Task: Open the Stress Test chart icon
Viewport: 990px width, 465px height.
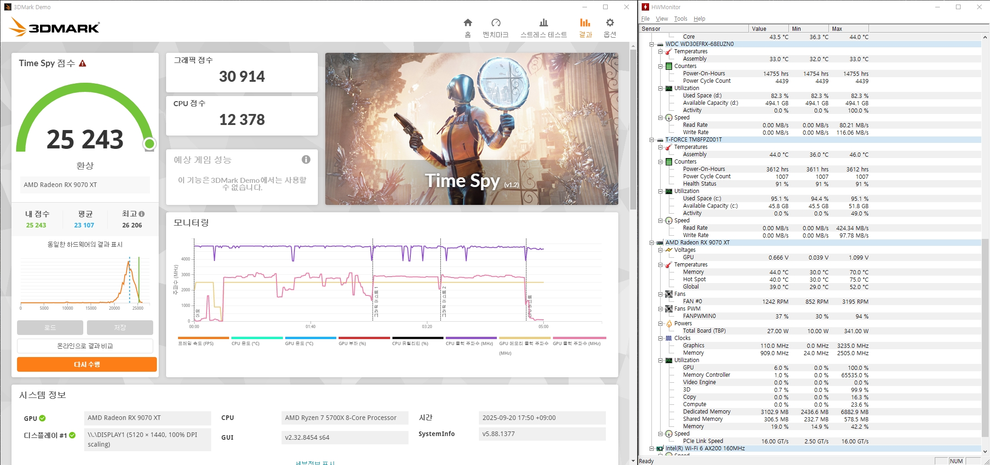Action: [x=543, y=23]
